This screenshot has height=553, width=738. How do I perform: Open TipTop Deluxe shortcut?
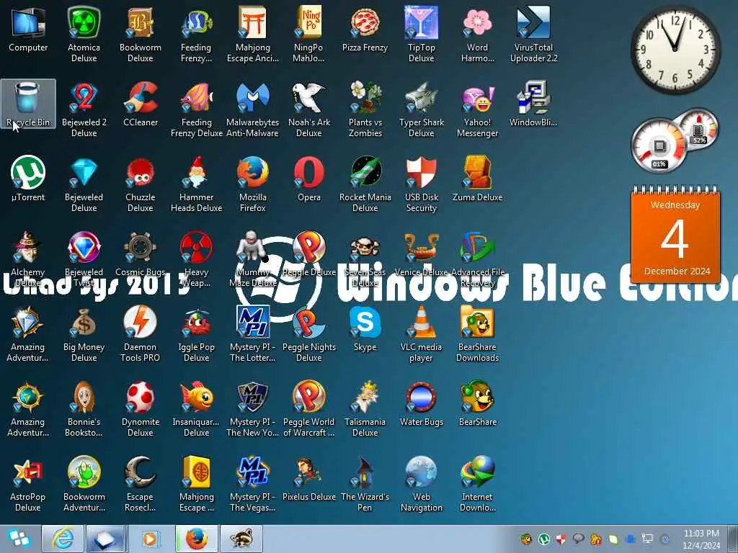[421, 34]
